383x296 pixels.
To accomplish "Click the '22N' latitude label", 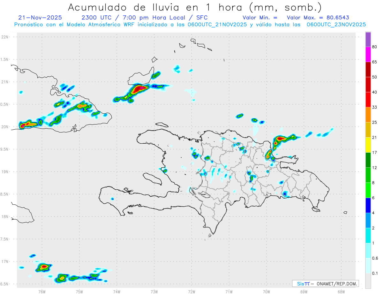I will [5, 37].
